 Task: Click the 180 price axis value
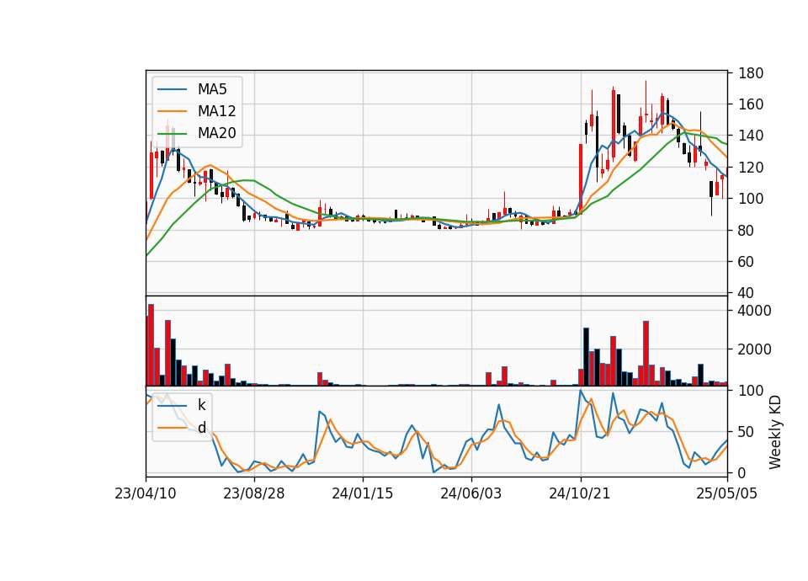751,73
